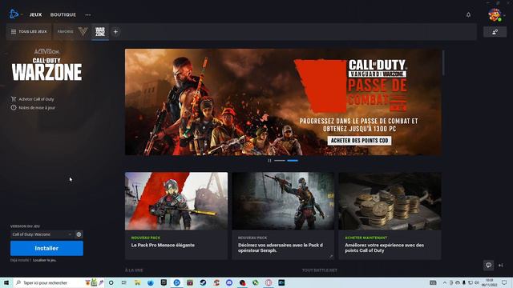Click the main content scrollbar
This screenshot has height=288, width=513.
pos(443,62)
